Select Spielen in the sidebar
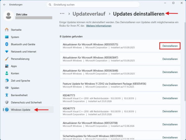The height and width of the screenshot is (140, 186). pyautogui.click(x=28, y=88)
